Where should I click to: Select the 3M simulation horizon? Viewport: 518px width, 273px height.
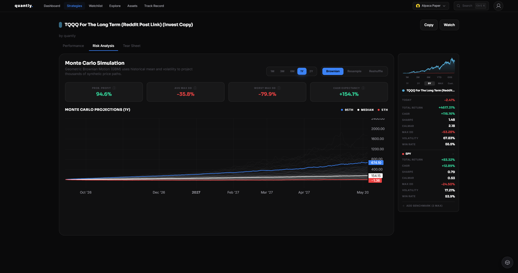point(282,71)
